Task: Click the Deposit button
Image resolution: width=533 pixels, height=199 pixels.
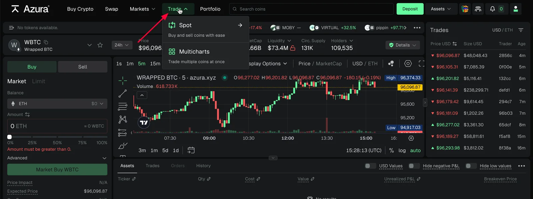Action: pos(410,9)
